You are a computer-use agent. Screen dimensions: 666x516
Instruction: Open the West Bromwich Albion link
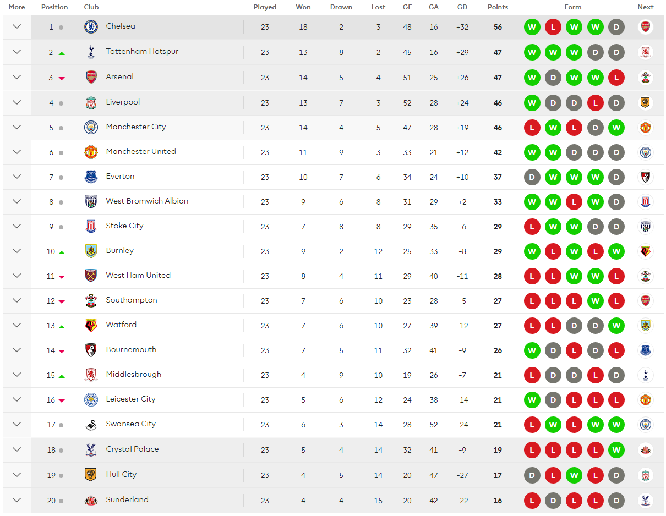pos(147,201)
